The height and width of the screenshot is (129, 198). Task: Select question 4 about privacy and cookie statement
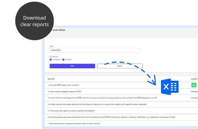click(97, 104)
